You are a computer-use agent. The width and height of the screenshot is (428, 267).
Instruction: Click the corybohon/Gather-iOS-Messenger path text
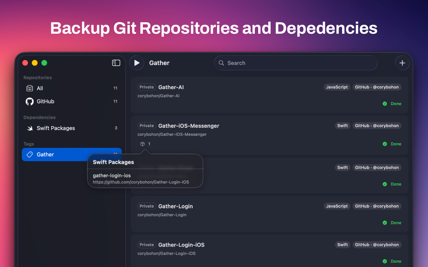172,135
